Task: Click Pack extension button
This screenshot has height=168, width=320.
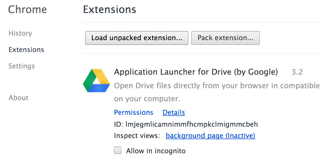Action: [226, 38]
